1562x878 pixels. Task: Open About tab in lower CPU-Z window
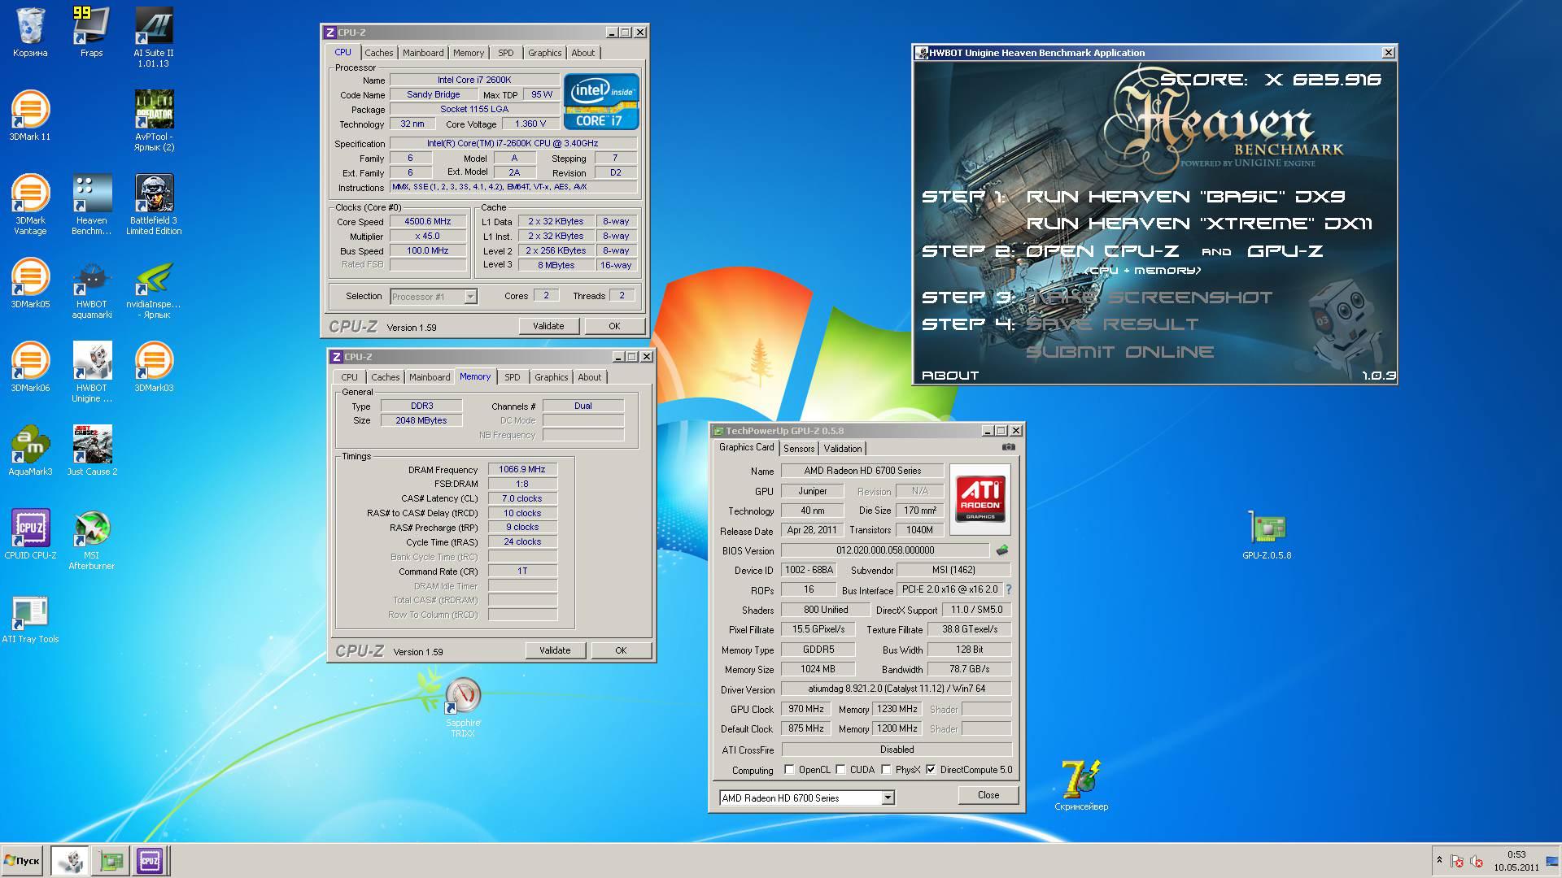589,377
